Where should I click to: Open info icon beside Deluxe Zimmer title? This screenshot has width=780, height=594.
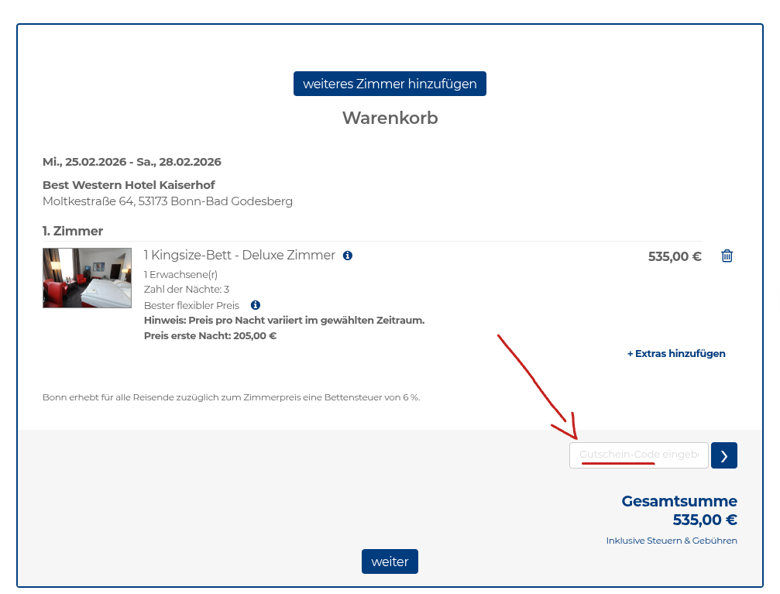click(x=348, y=256)
